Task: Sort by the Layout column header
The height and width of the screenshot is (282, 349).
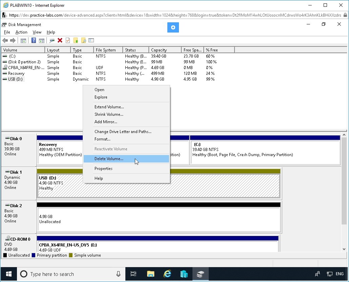Action: [58, 50]
